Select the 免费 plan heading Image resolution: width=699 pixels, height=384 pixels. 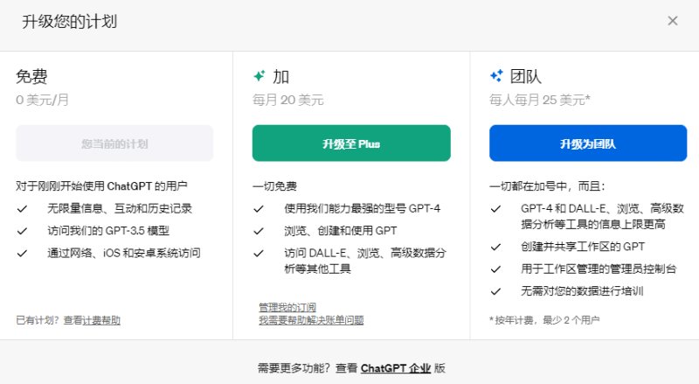(31, 76)
